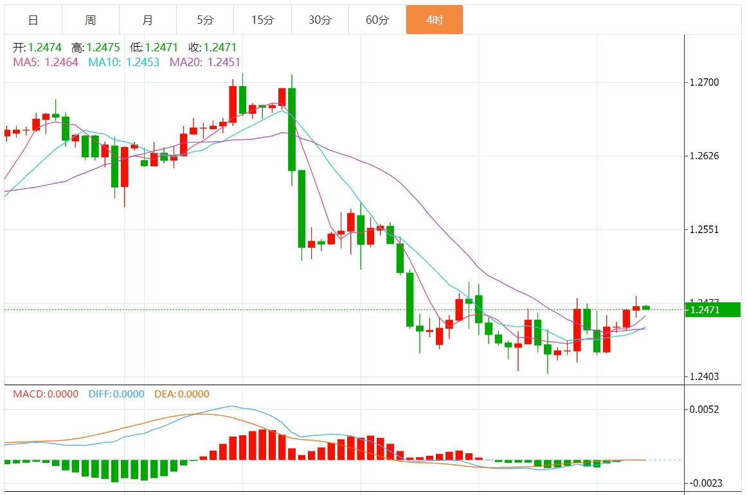Click the MA20: 1.2451 indicator label
This screenshot has height=495, width=747.
coord(205,62)
